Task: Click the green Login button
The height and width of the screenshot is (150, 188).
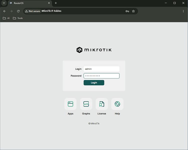Action: 94,83
